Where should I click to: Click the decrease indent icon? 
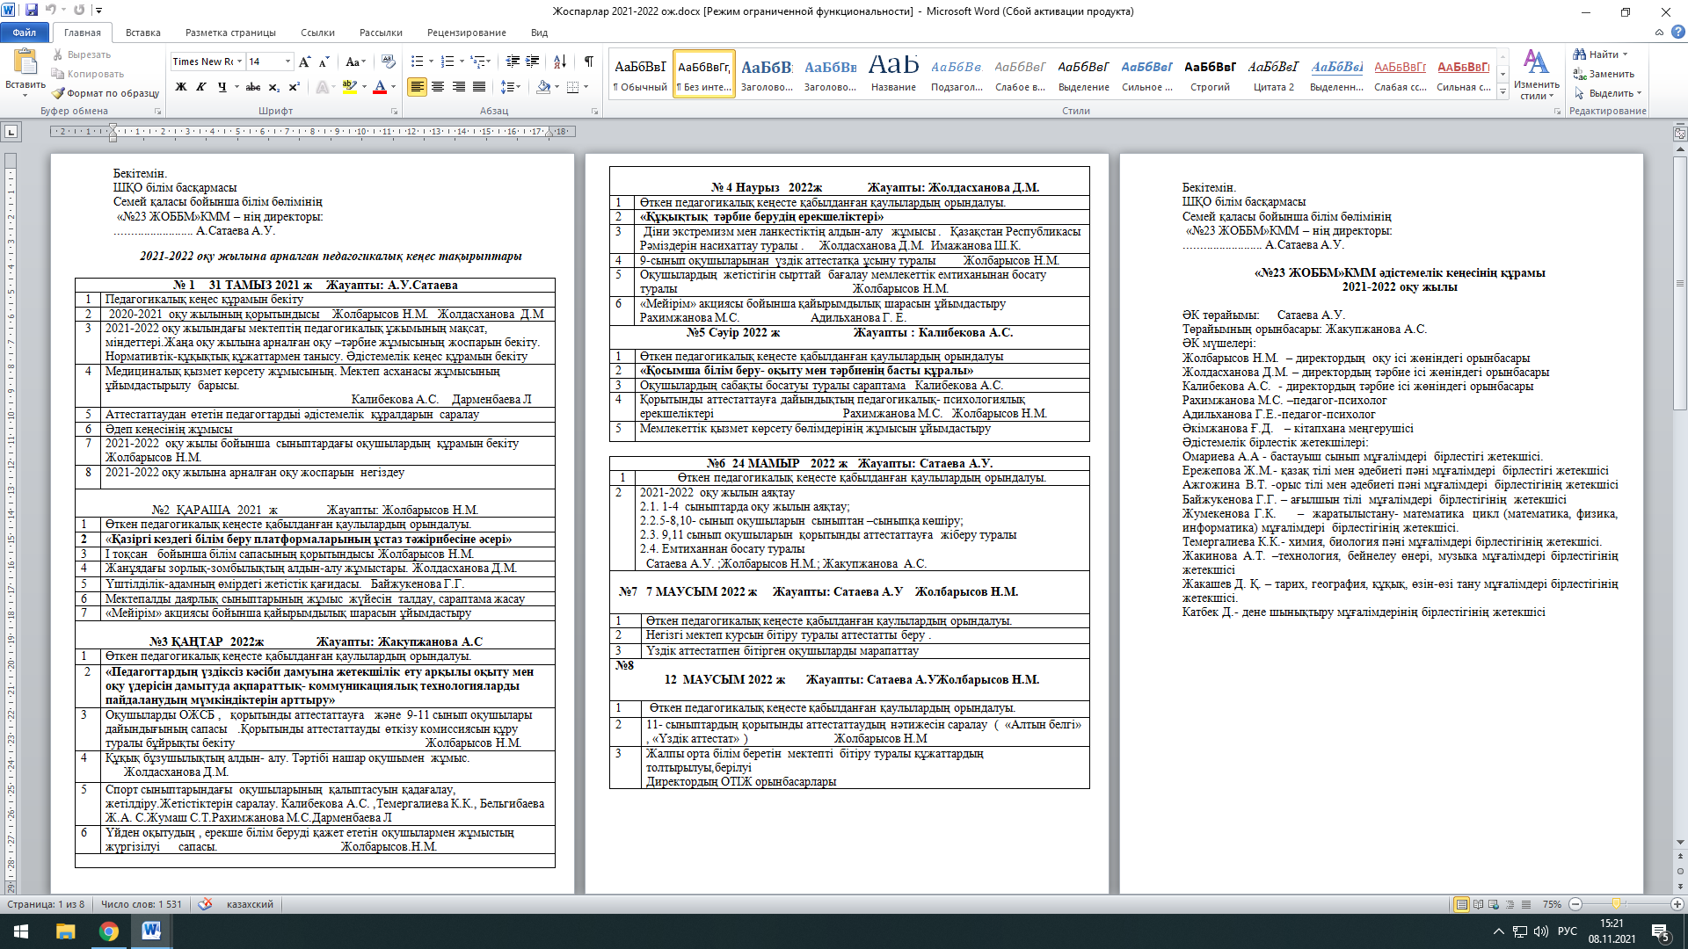click(x=513, y=62)
